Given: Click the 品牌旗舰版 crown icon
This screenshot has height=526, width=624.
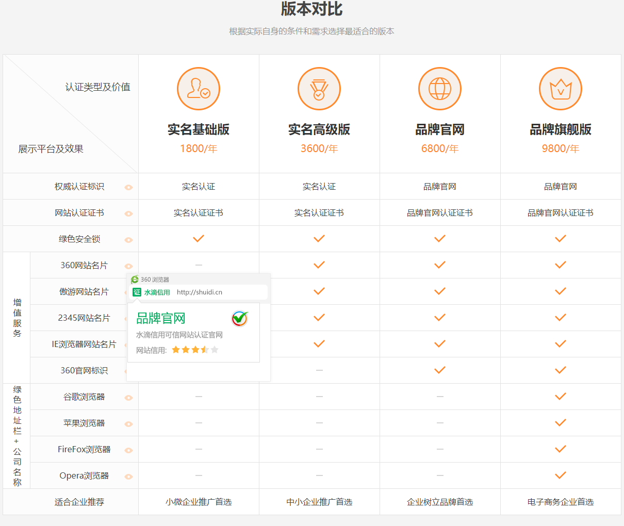Looking at the screenshot, I should [x=561, y=89].
